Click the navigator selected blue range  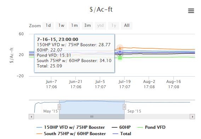point(92,107)
